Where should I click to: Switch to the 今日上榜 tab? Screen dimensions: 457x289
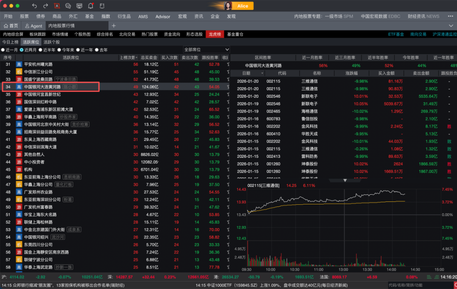[x=10, y=42]
